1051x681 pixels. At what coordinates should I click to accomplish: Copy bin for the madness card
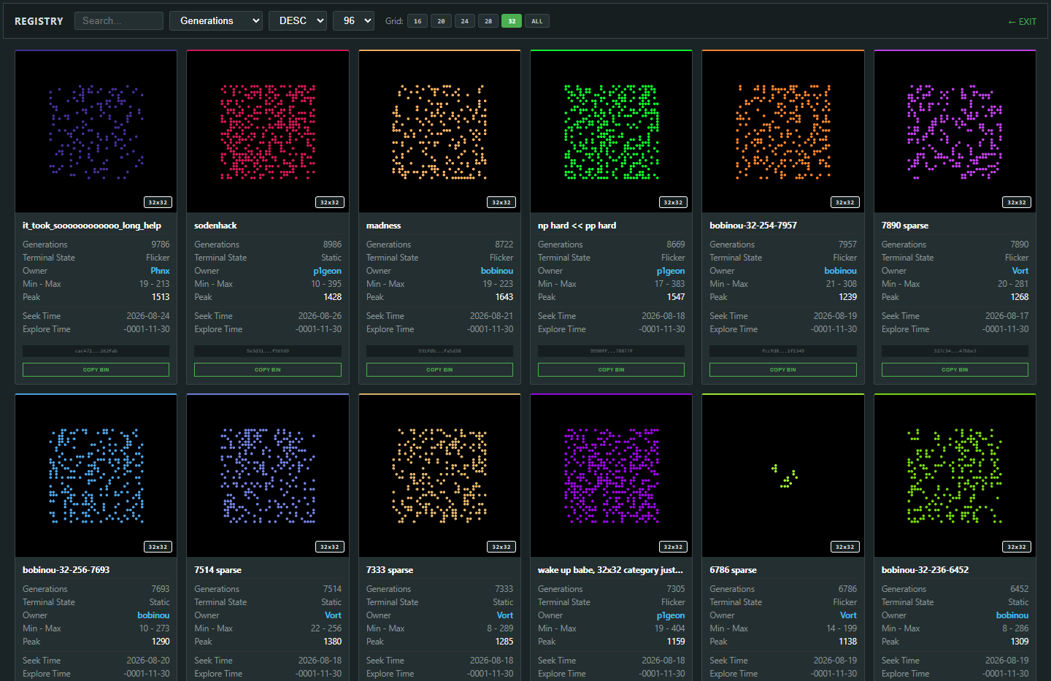[439, 369]
